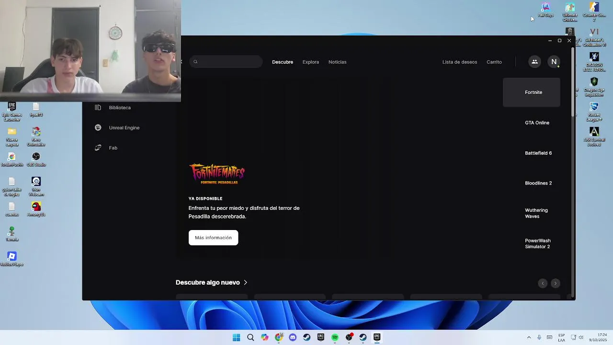Image resolution: width=613 pixels, height=345 pixels.
Task: Open Among Us desktop shortcut
Action: [36, 209]
